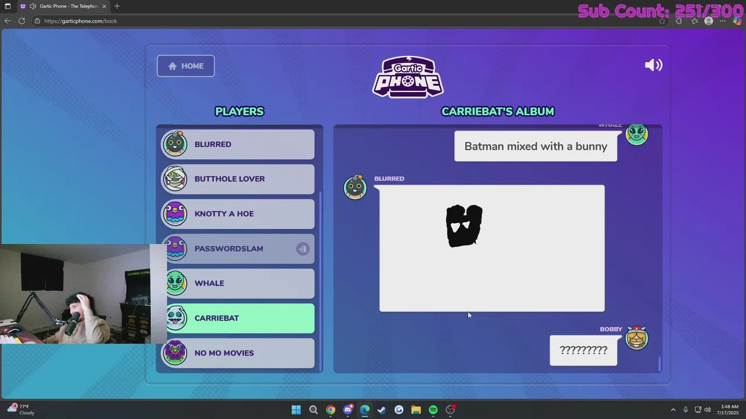Go to the HOME button
Viewport: 746px width, 419px height.
pos(186,66)
